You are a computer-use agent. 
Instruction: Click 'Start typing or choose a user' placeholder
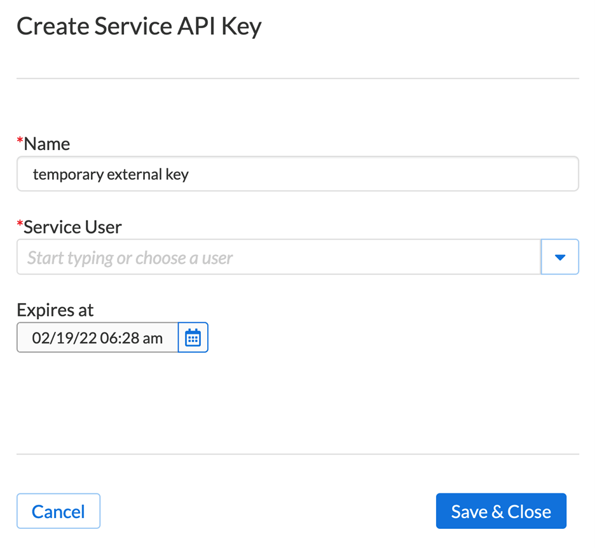pos(130,257)
